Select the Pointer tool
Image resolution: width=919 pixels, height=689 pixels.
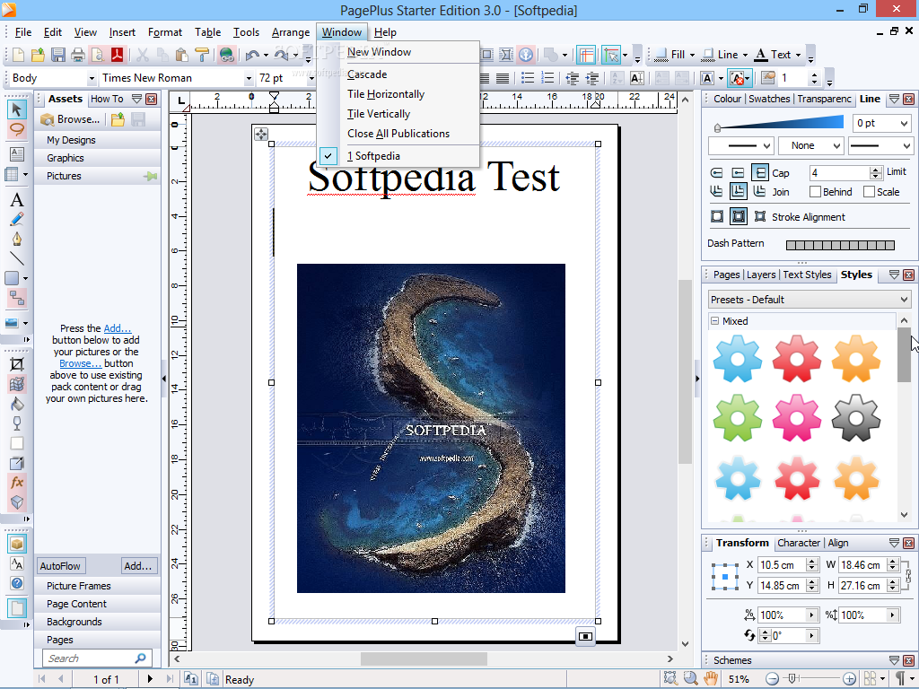17,109
